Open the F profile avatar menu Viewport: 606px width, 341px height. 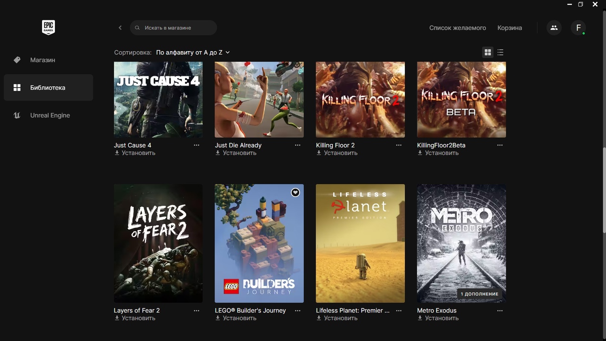[578, 27]
